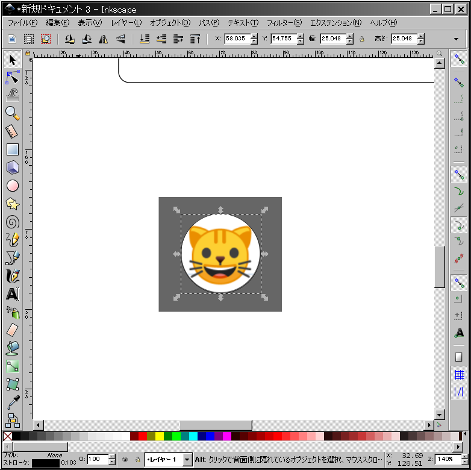The width and height of the screenshot is (471, 470).
Task: Toggle current layer lock
Action: coord(137,459)
